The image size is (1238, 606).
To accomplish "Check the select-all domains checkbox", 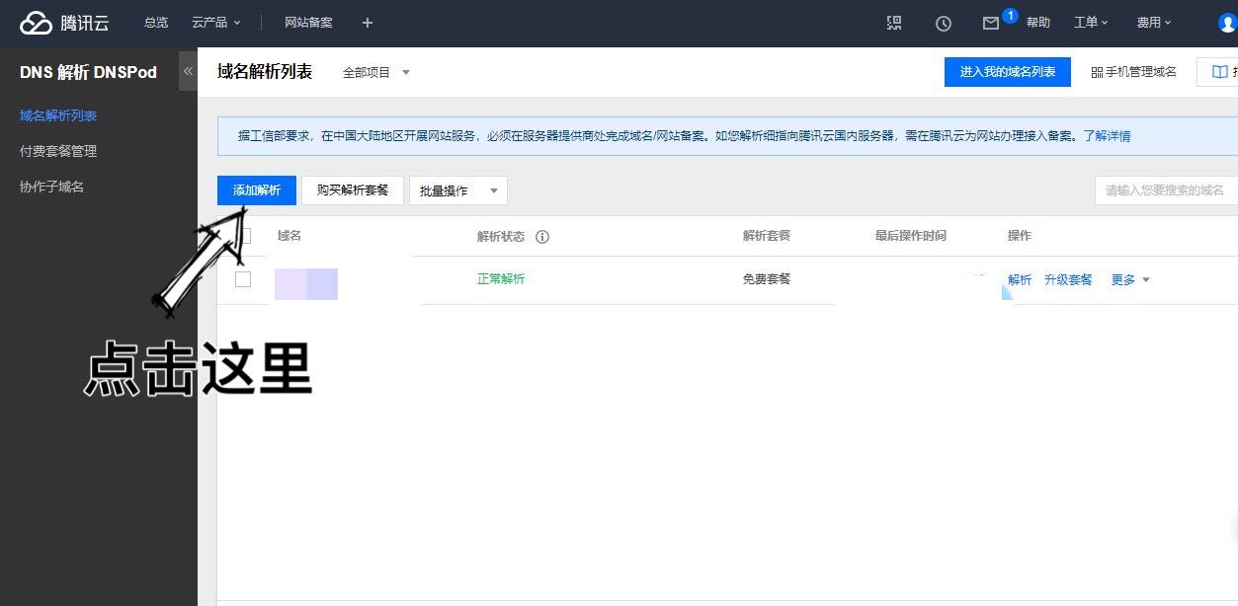I will [242, 236].
